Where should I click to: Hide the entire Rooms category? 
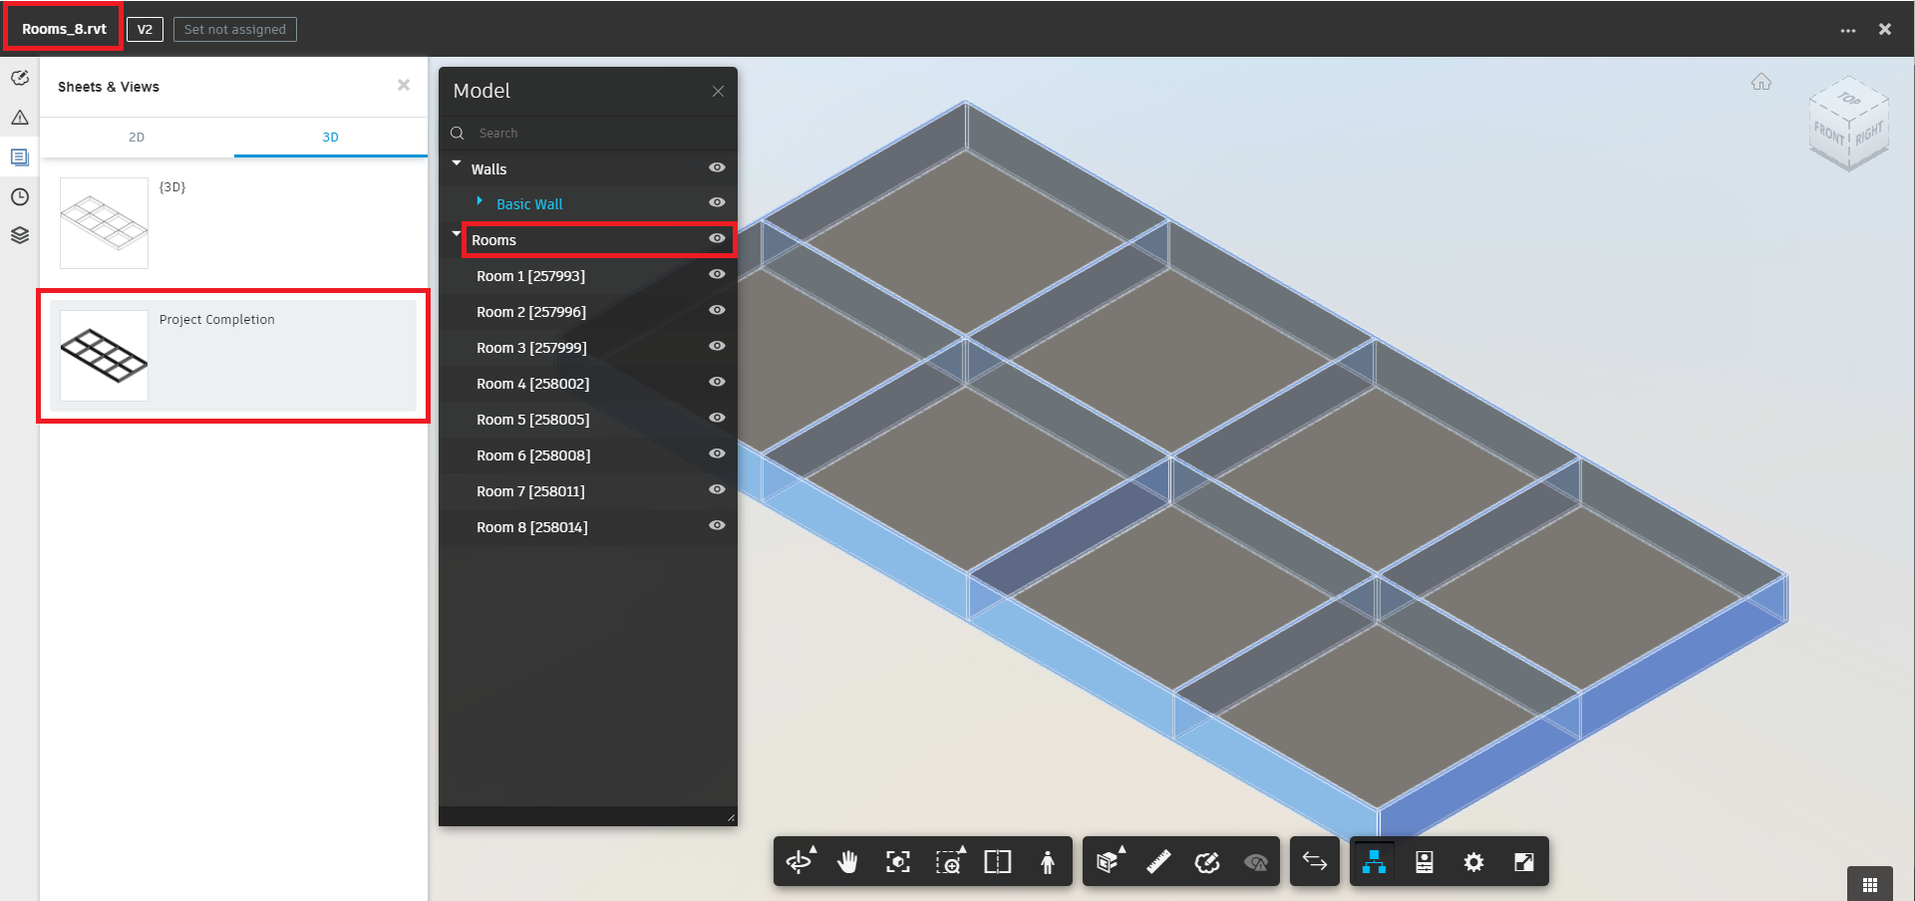click(x=717, y=238)
